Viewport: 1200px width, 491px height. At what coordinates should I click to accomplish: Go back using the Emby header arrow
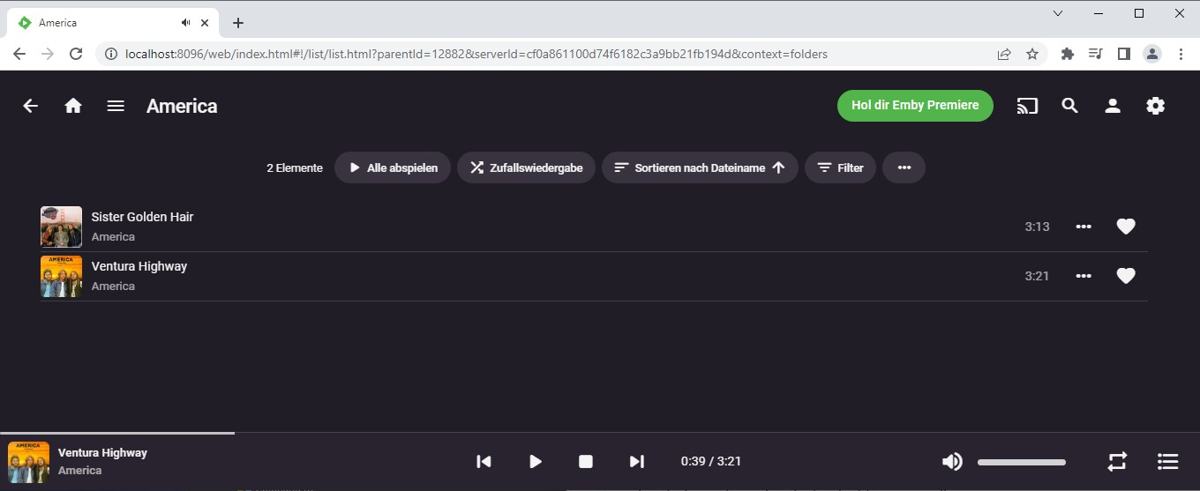[x=31, y=106]
